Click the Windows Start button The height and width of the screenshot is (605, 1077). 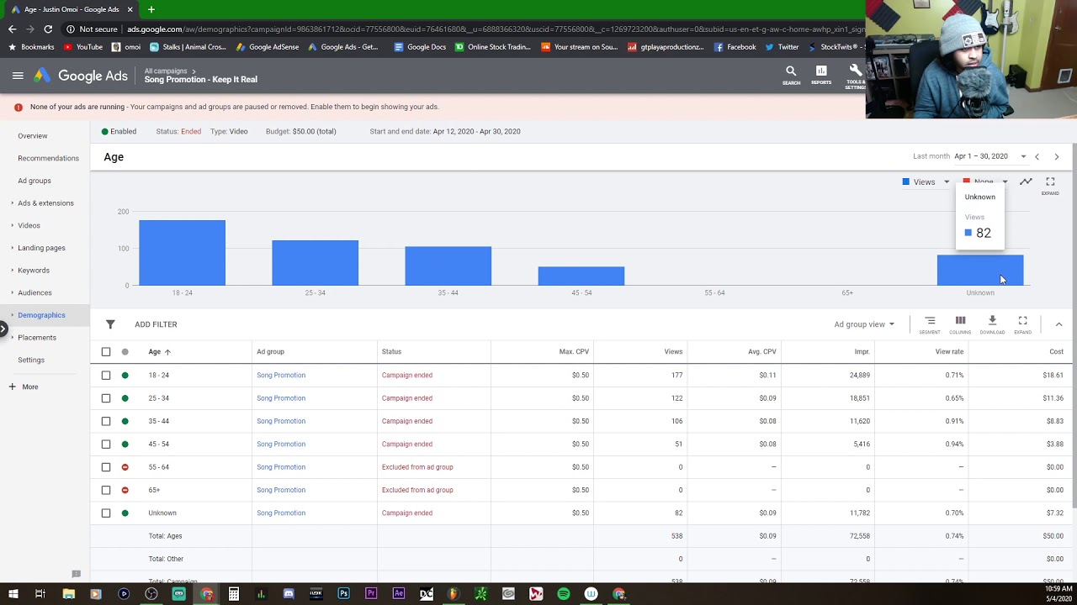[x=13, y=594]
